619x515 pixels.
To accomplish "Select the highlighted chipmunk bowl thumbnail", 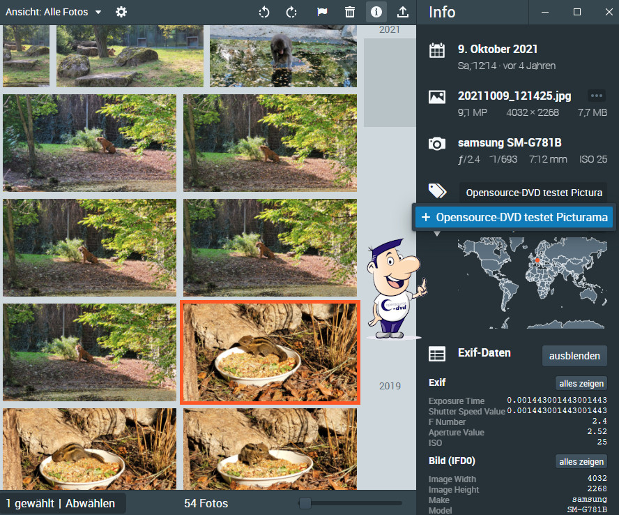I will pos(270,352).
